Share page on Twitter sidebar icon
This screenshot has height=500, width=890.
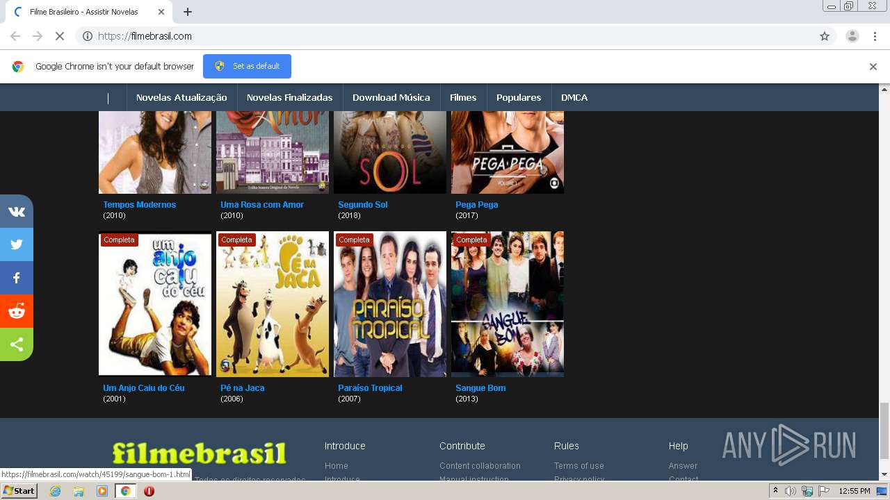pos(17,244)
